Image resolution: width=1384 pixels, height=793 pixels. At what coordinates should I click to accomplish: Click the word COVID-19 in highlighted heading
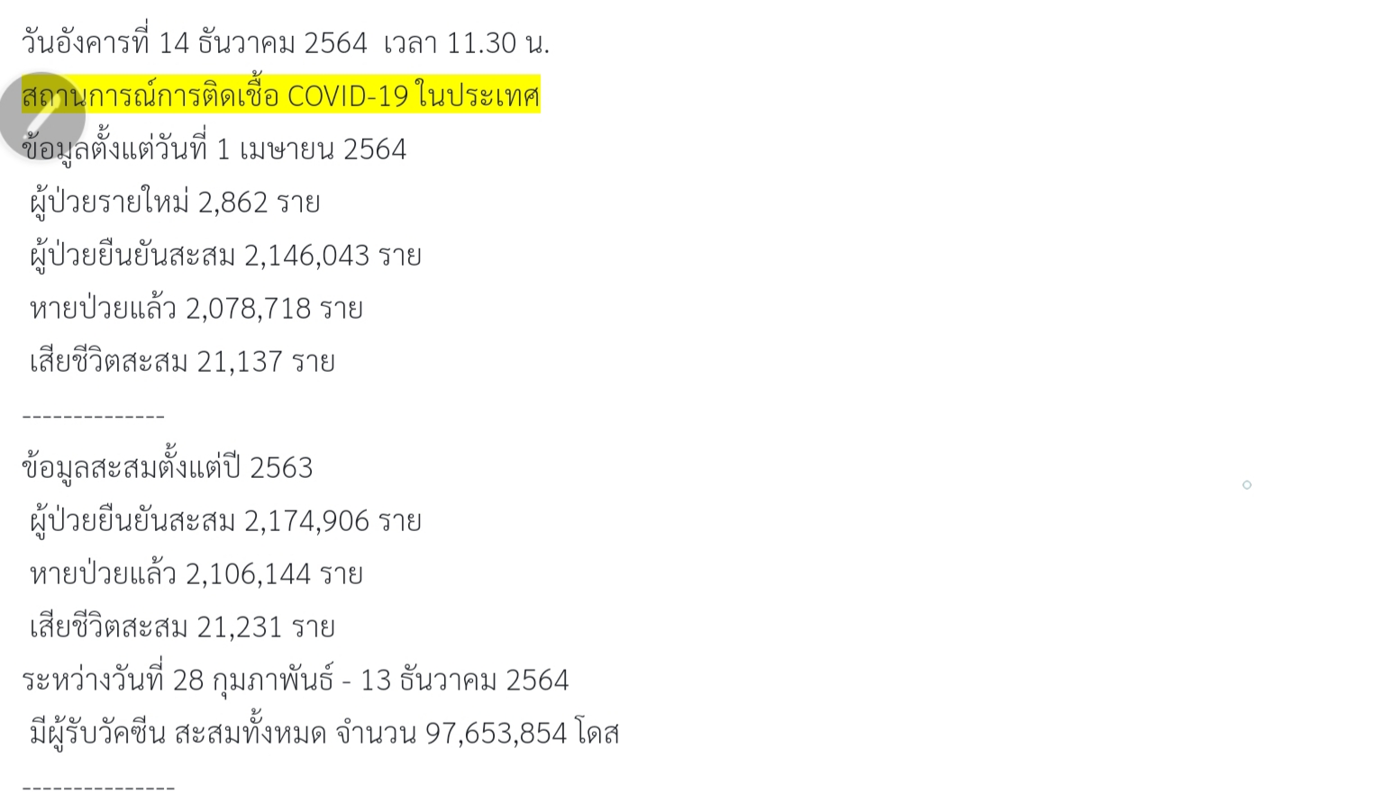(x=348, y=95)
